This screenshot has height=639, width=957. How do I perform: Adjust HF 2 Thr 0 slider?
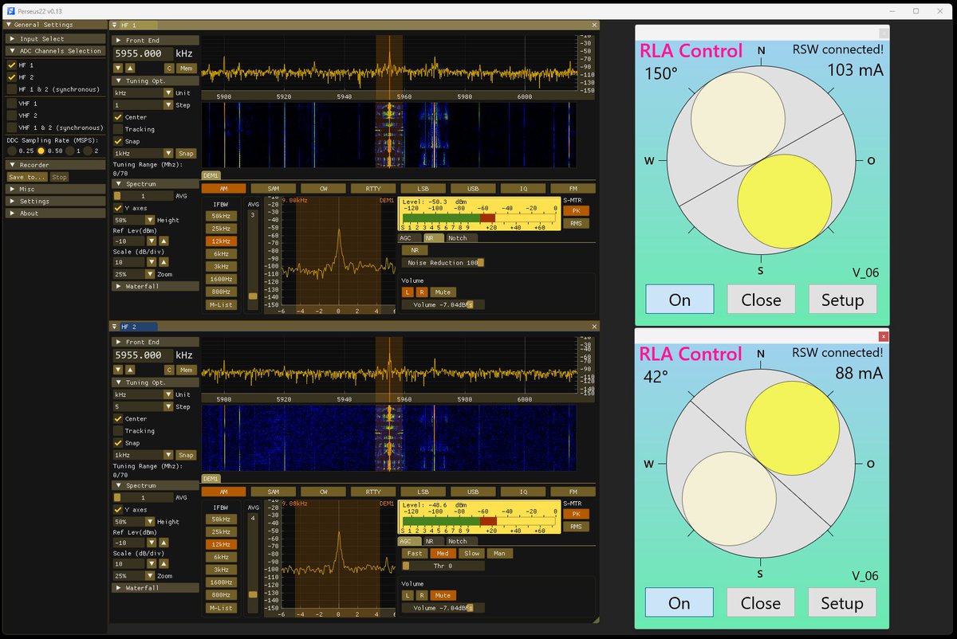[443, 566]
